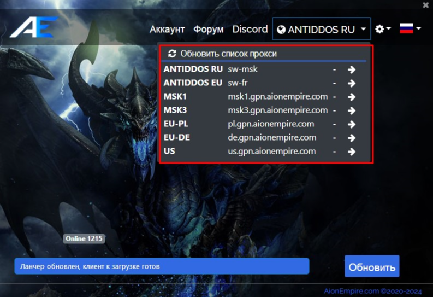The image size is (433, 297).
Task: Close the launcher window with X
Action: click(x=425, y=5)
